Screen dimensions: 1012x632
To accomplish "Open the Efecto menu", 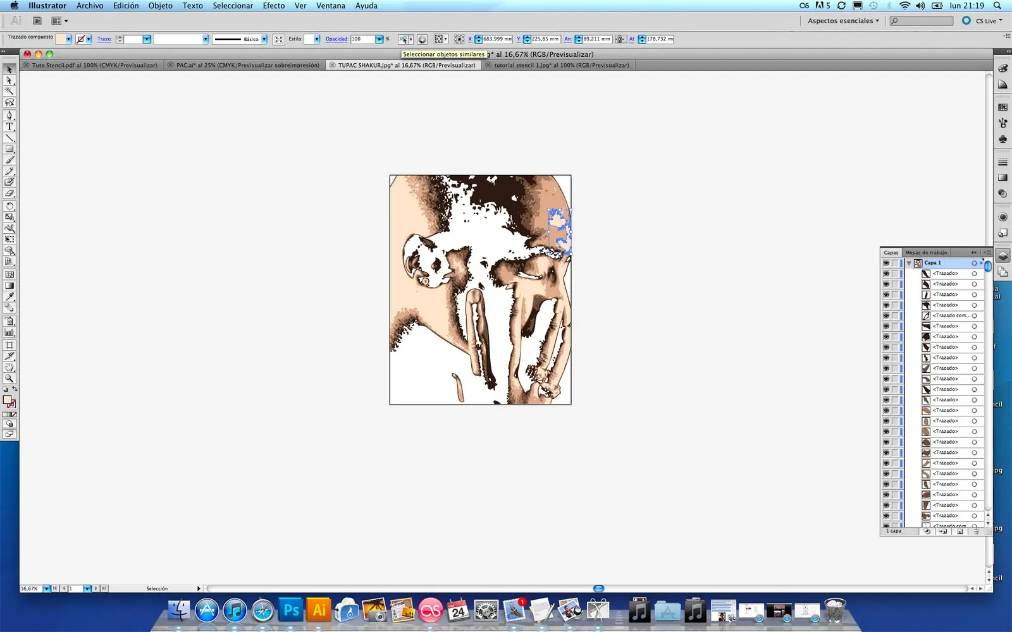I will [x=274, y=6].
